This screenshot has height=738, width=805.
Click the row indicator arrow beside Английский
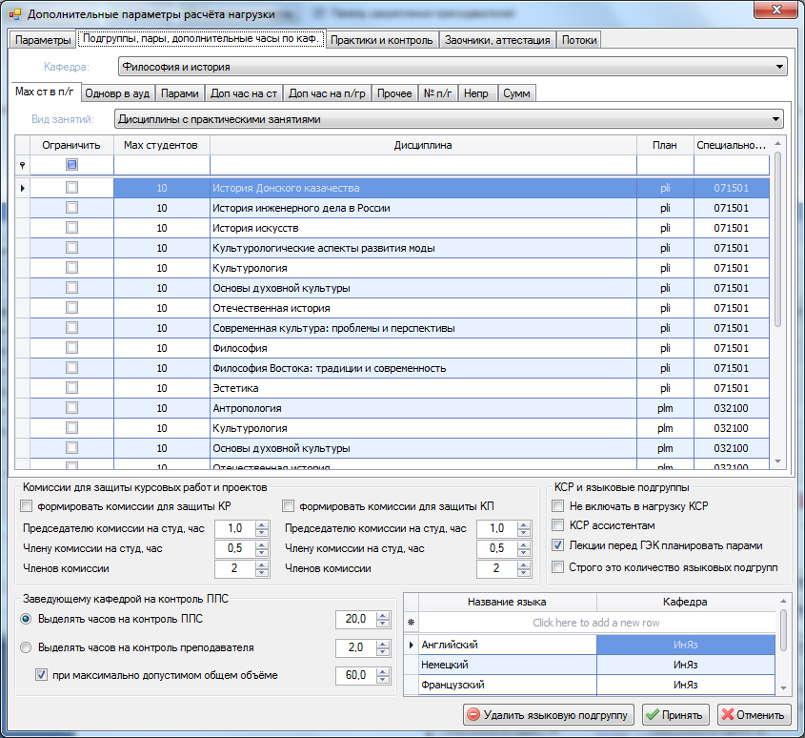[x=412, y=645]
